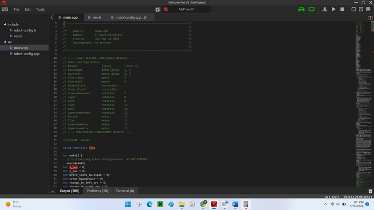The height and width of the screenshot is (210, 374).
Task: Click the 'int main() {' code line
Action: click(73, 155)
